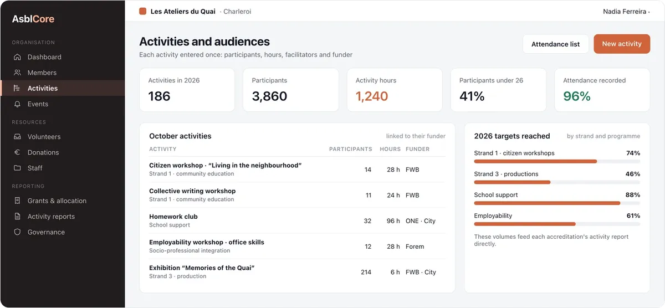Click the 74% citizen workshops value
This screenshot has height=308, width=665.
click(x=633, y=153)
